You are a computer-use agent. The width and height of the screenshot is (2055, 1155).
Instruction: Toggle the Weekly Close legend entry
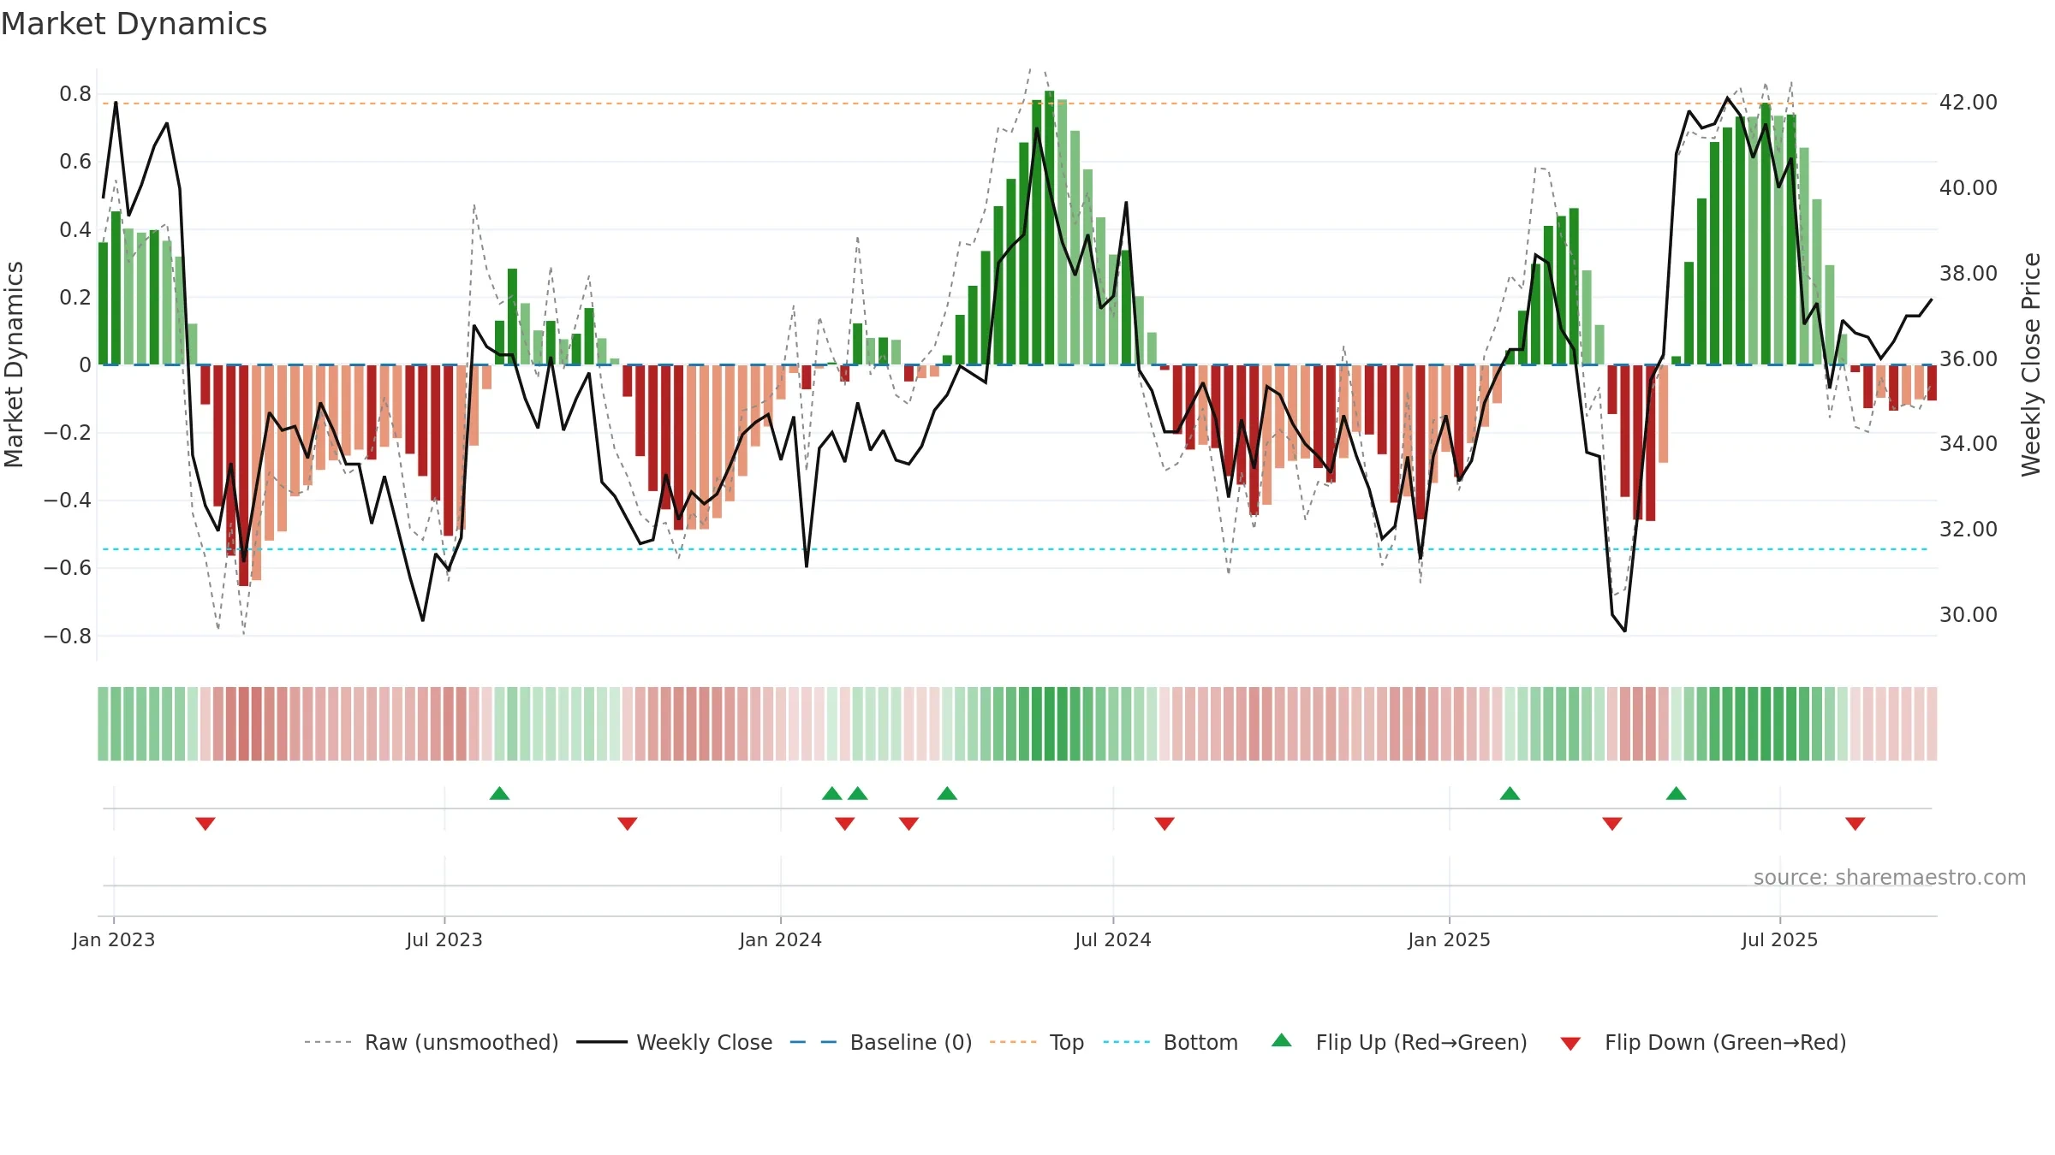point(675,1042)
